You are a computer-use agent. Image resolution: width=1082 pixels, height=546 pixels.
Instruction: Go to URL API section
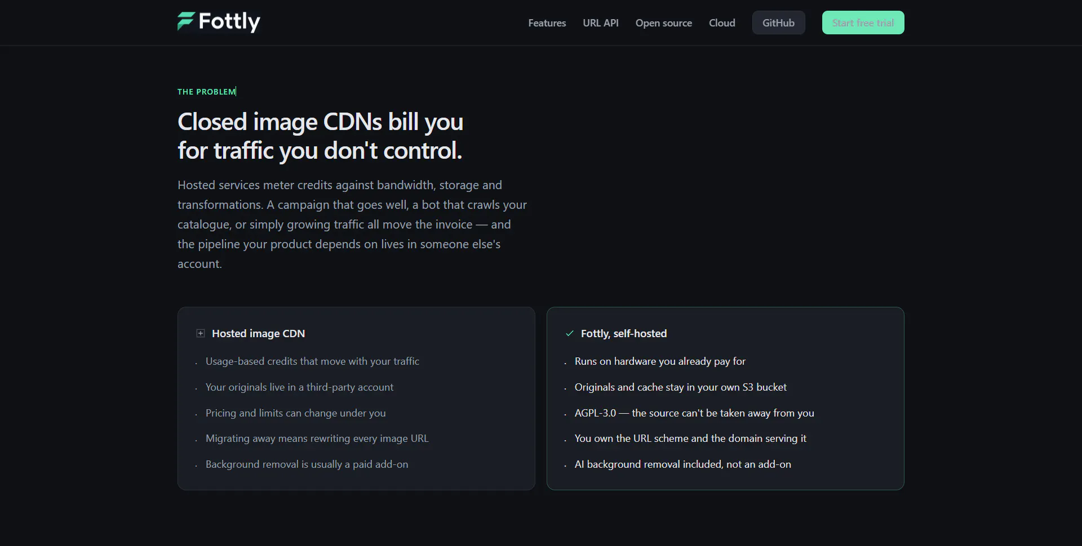click(601, 23)
